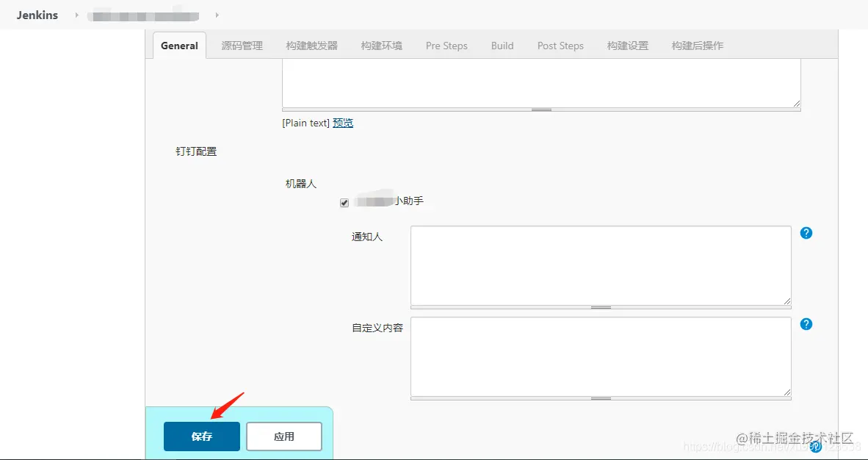
Task: Click the help icon beside 通知人 field
Action: click(x=806, y=233)
